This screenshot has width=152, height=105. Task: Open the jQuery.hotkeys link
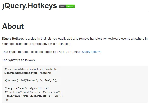click(x=91, y=52)
